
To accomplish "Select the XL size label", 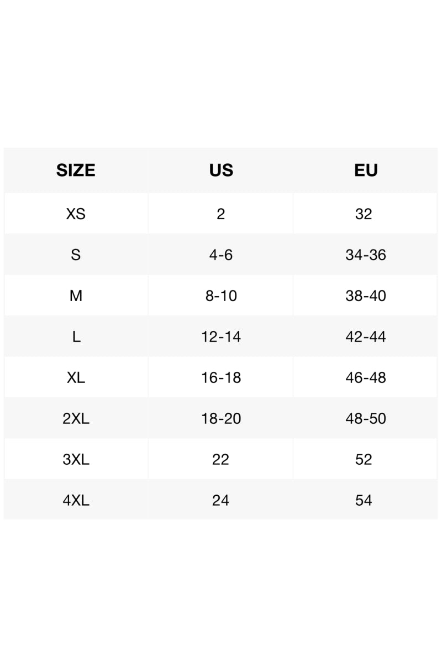I will point(76,377).
